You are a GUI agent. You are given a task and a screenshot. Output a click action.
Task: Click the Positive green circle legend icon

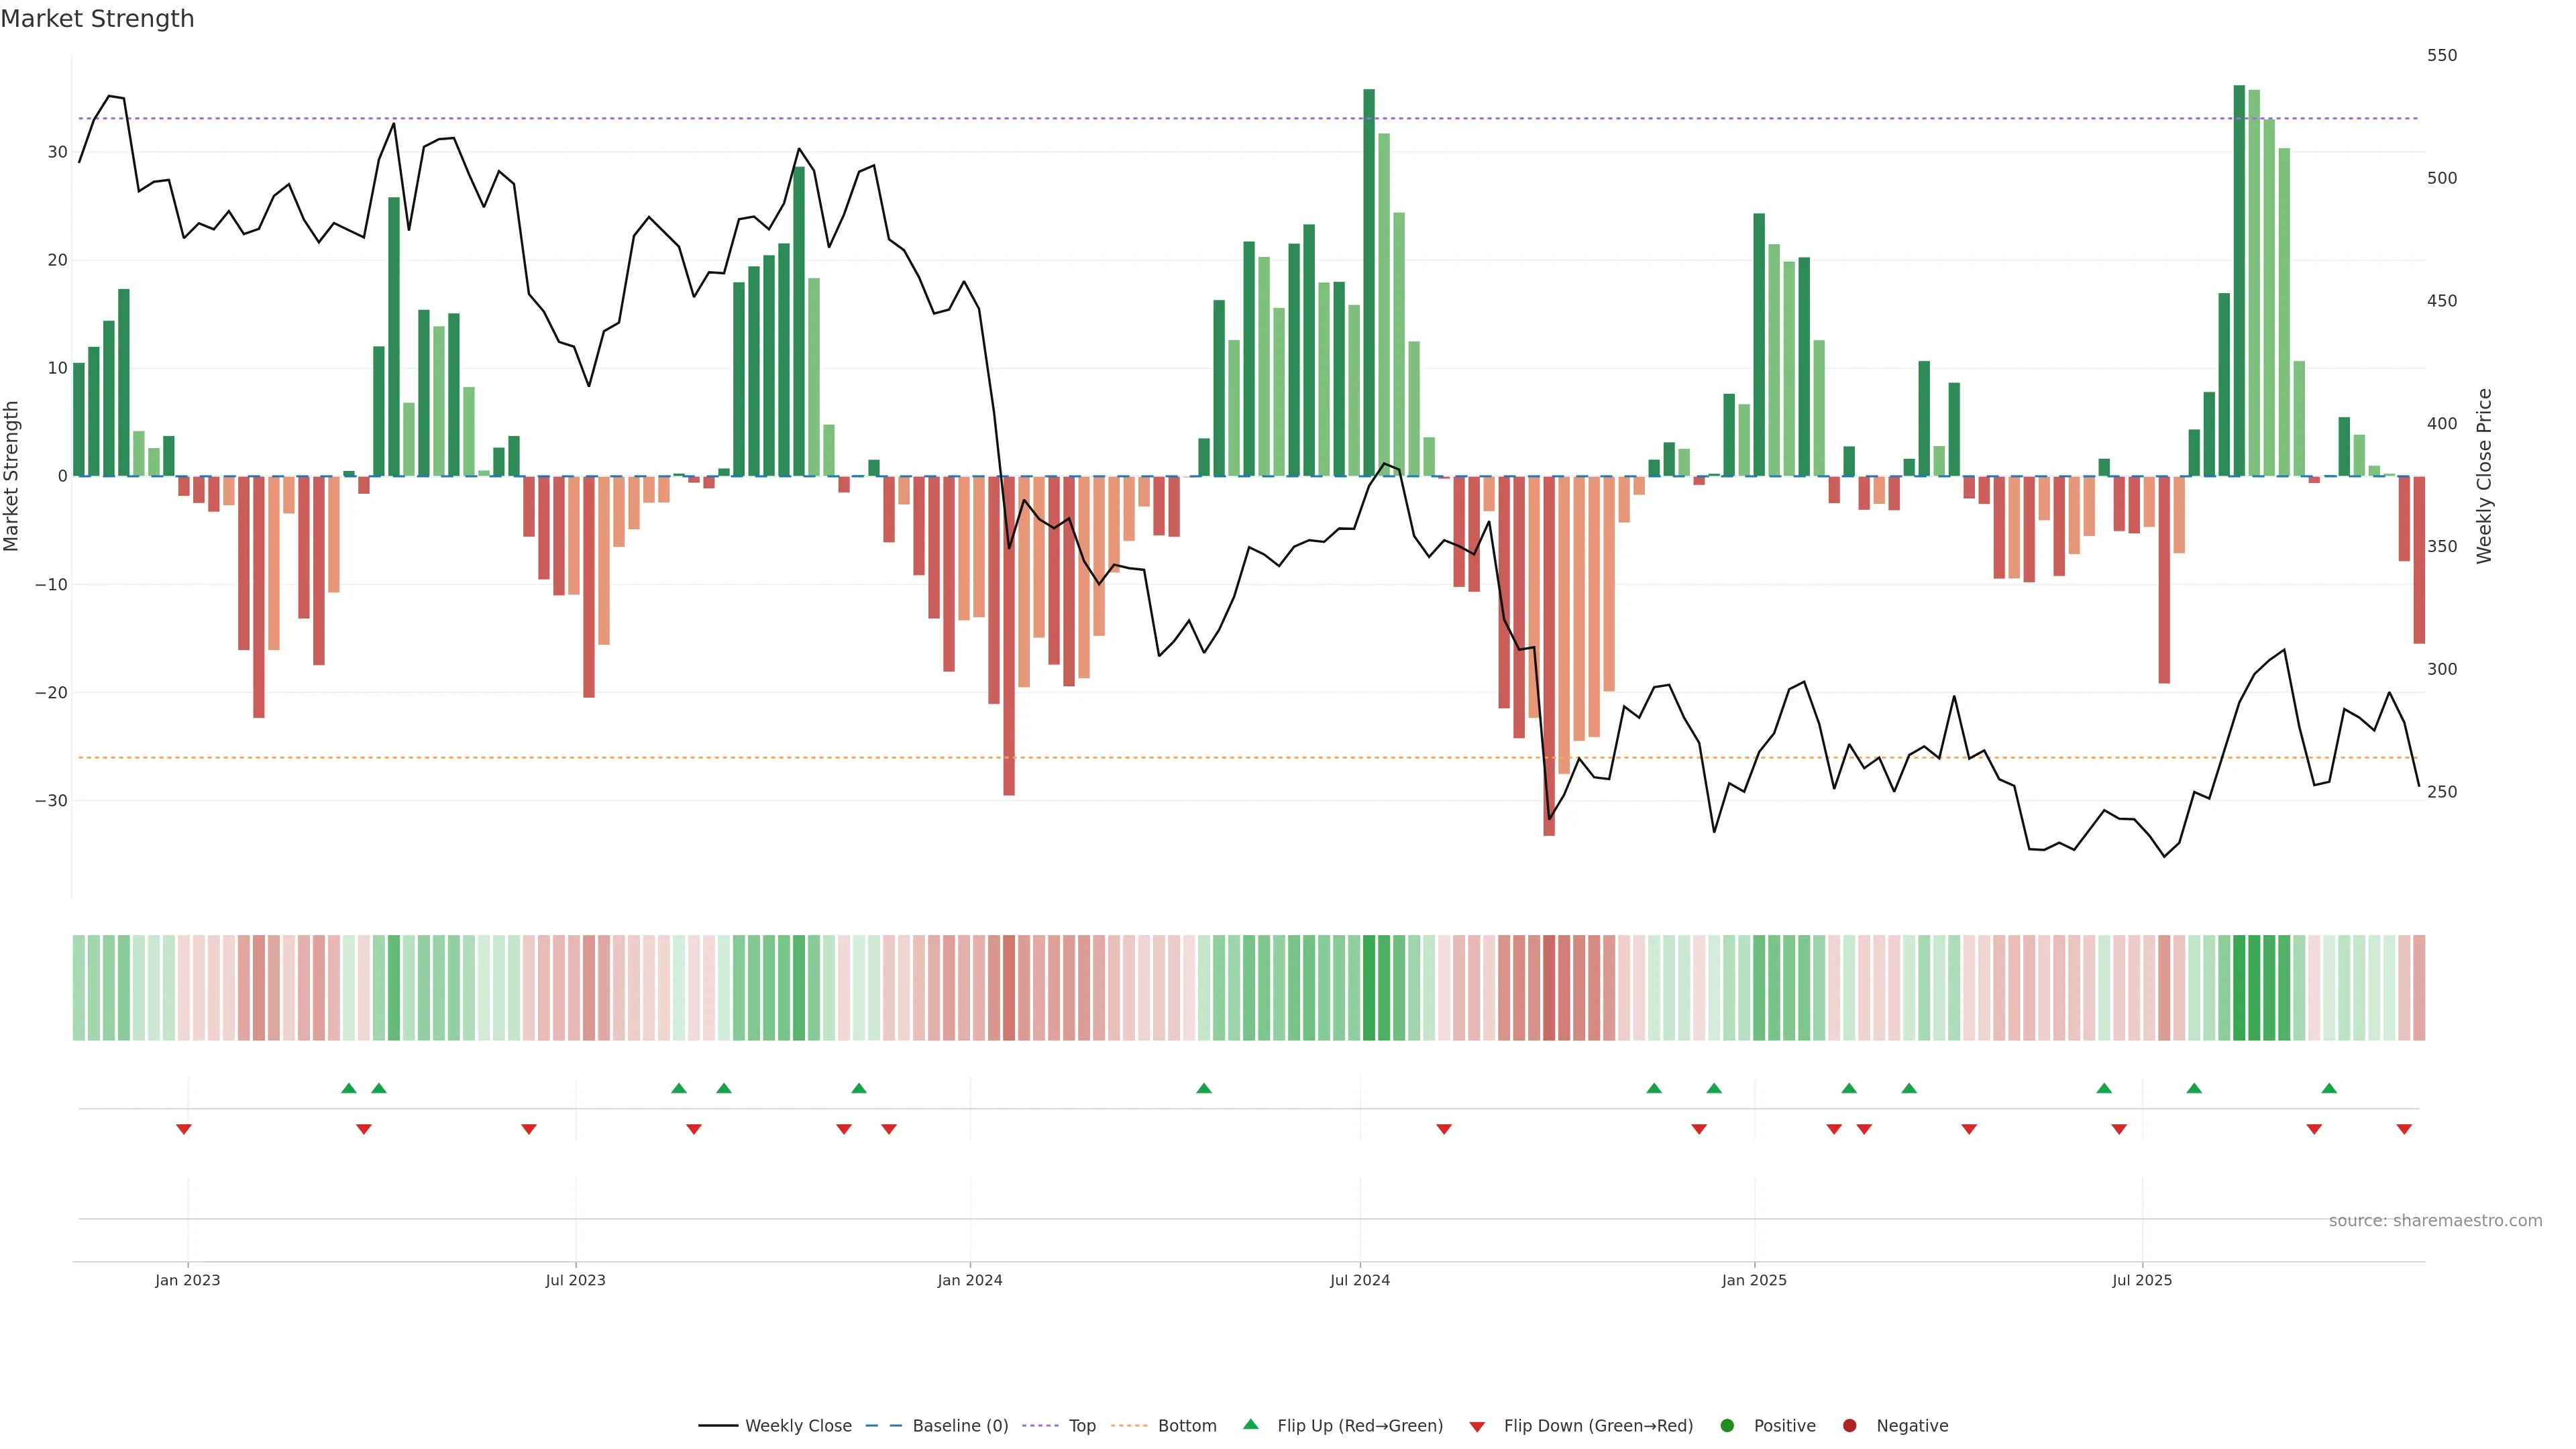click(x=1727, y=1426)
